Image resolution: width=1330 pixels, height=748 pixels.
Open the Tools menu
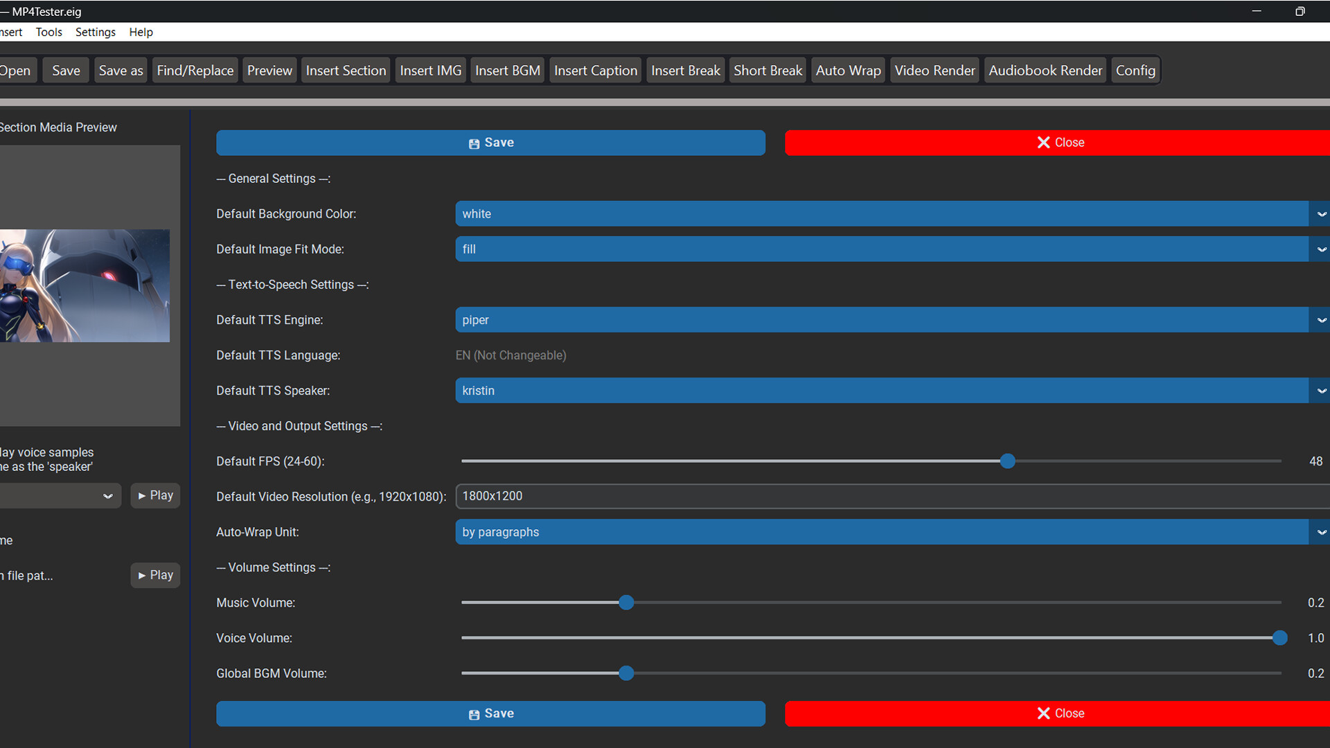pyautogui.click(x=48, y=32)
